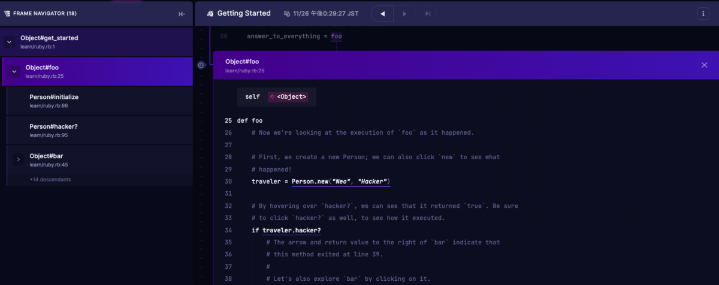Inspect the self <Object> value badge
The height and width of the screenshot is (285, 719).
pyautogui.click(x=288, y=96)
